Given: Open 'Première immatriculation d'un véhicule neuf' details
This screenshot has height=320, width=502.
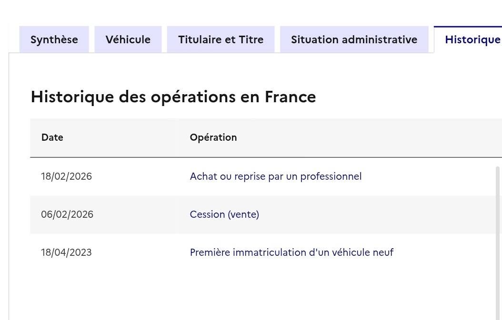Looking at the screenshot, I should pyautogui.click(x=292, y=252).
